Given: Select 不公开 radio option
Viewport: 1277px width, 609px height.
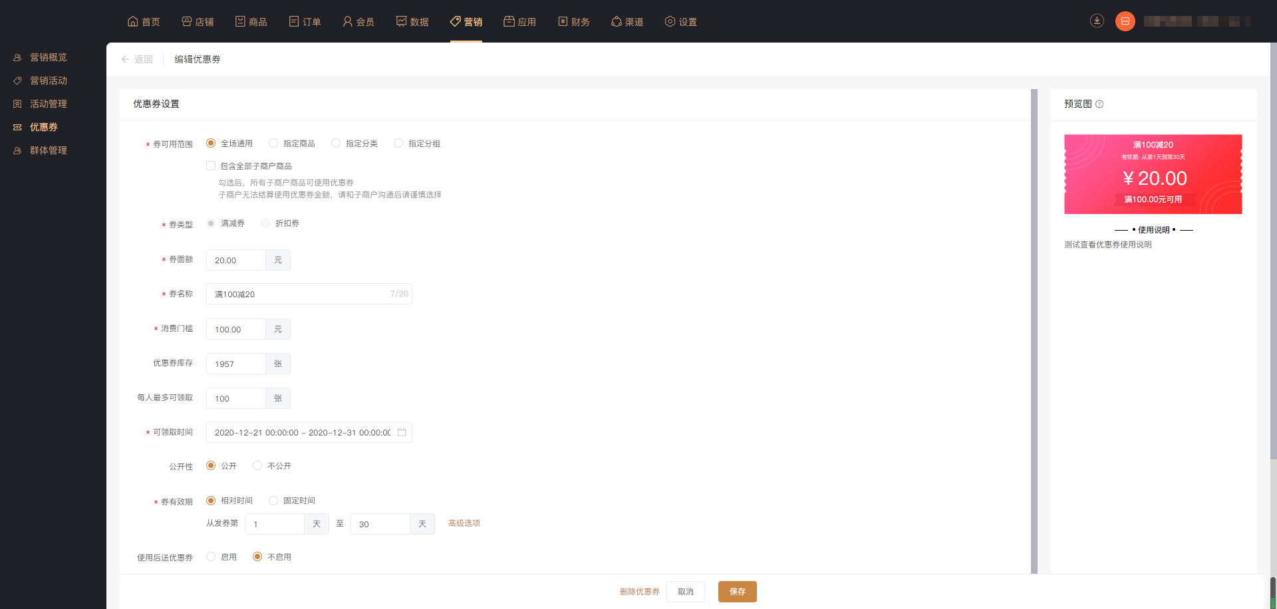Looking at the screenshot, I should click(257, 465).
